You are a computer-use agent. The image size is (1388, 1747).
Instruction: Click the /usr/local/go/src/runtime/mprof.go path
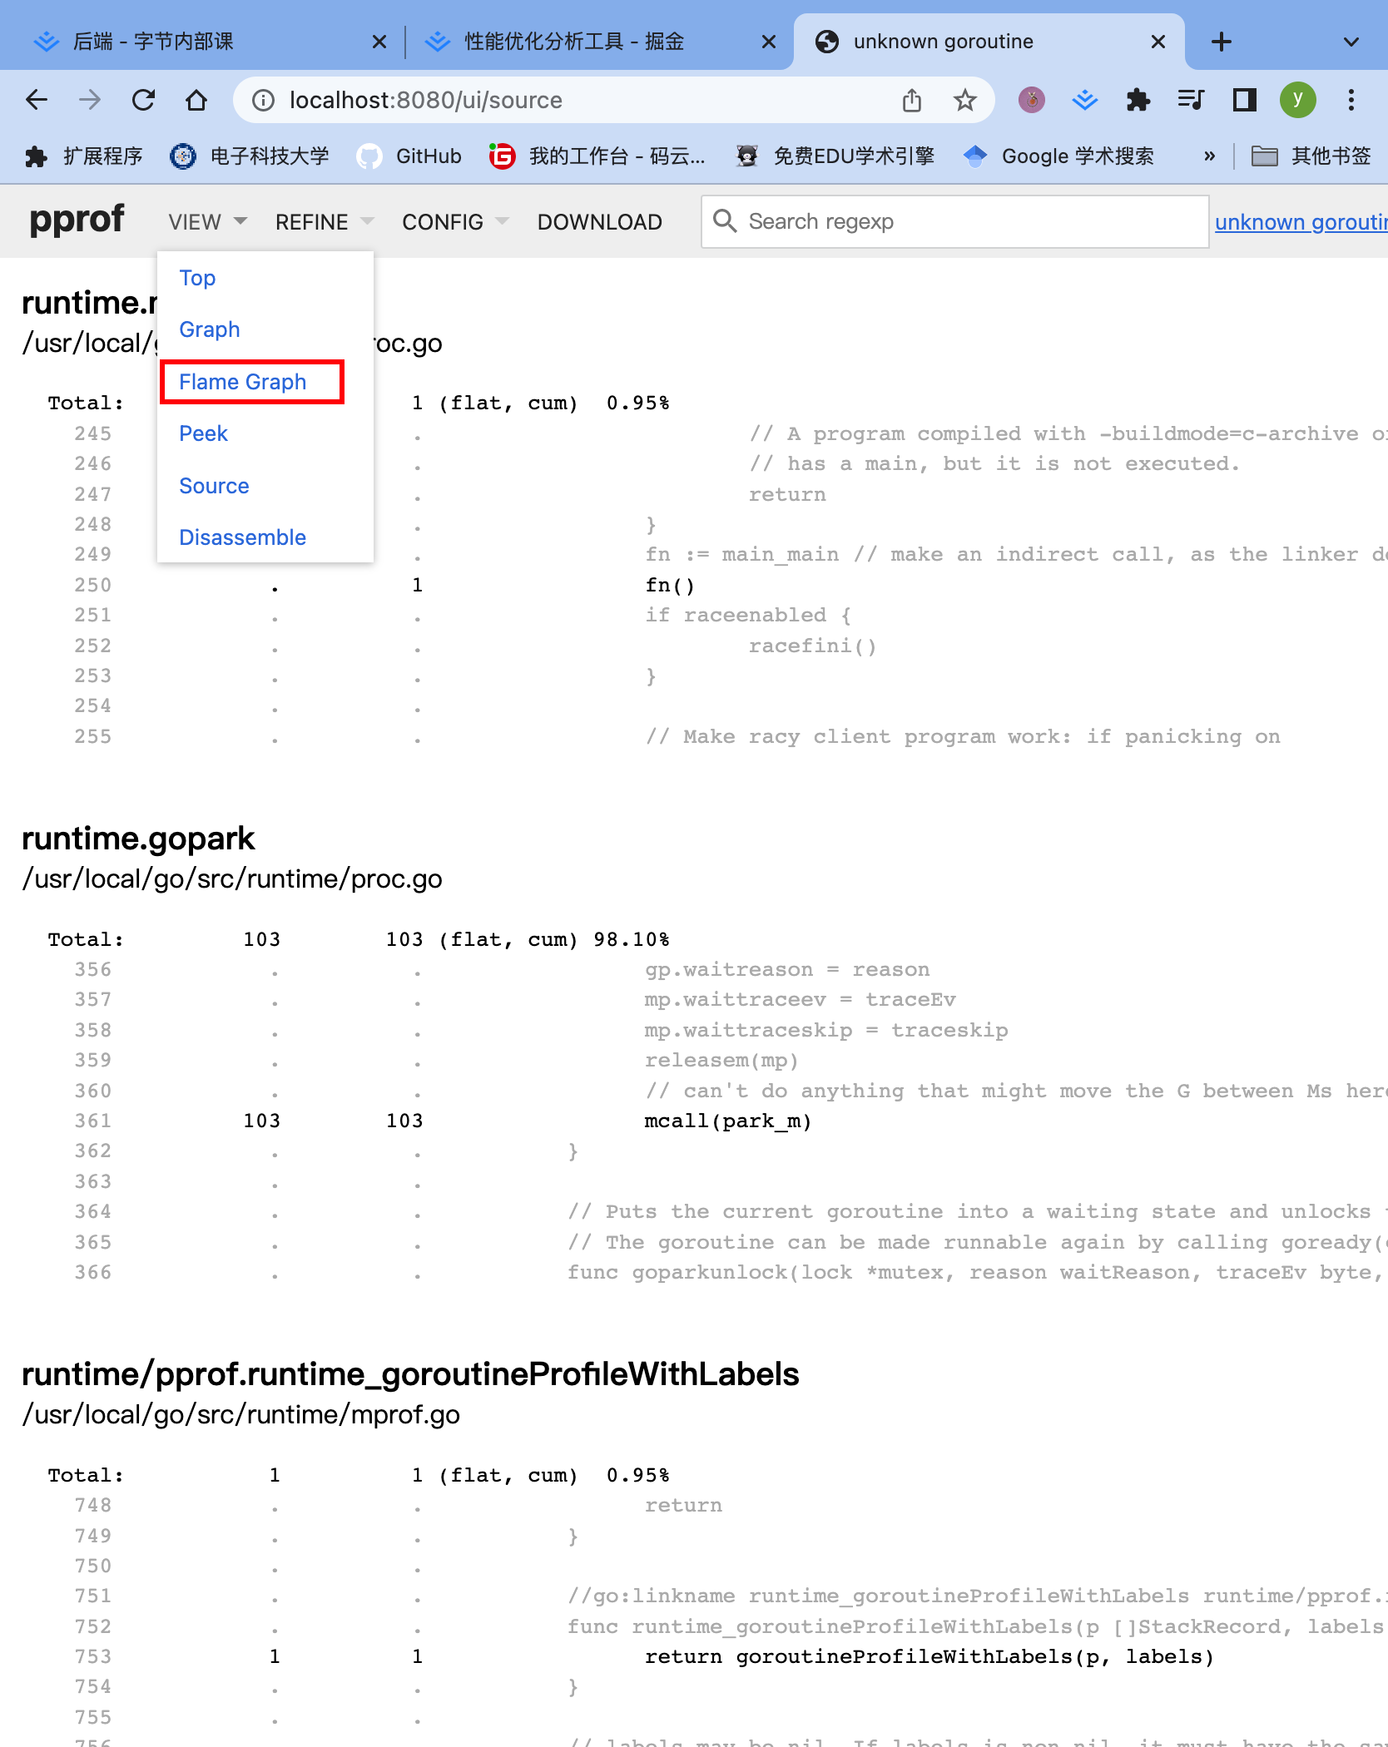point(240,1414)
